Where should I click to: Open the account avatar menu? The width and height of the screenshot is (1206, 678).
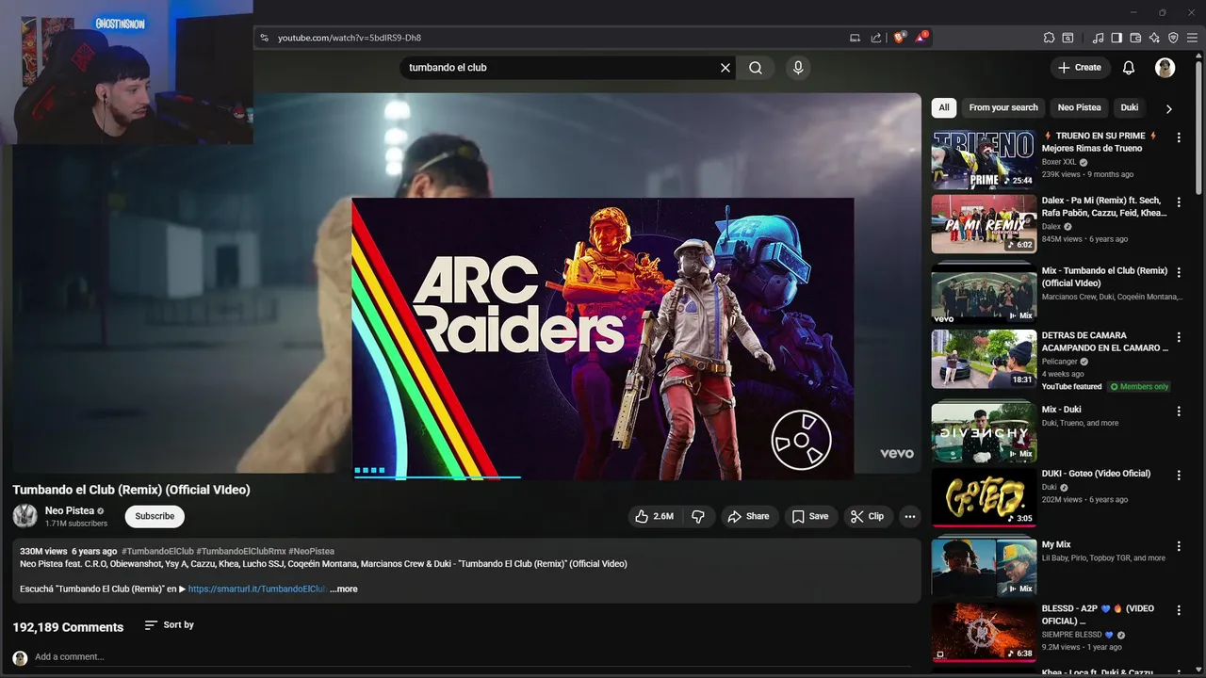[1165, 68]
